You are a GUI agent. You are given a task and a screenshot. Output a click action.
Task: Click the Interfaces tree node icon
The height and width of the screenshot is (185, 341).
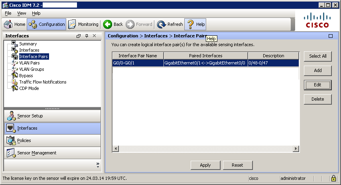point(15,50)
